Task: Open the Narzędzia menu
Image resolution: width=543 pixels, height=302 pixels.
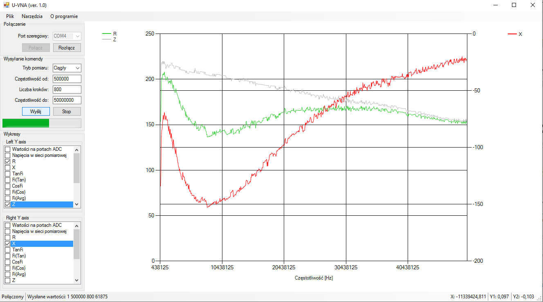Action: (32, 16)
